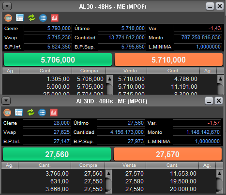The height and width of the screenshot is (195, 226).
Task: Select bid row with quantity 631,00
Action: [x=54, y=181]
